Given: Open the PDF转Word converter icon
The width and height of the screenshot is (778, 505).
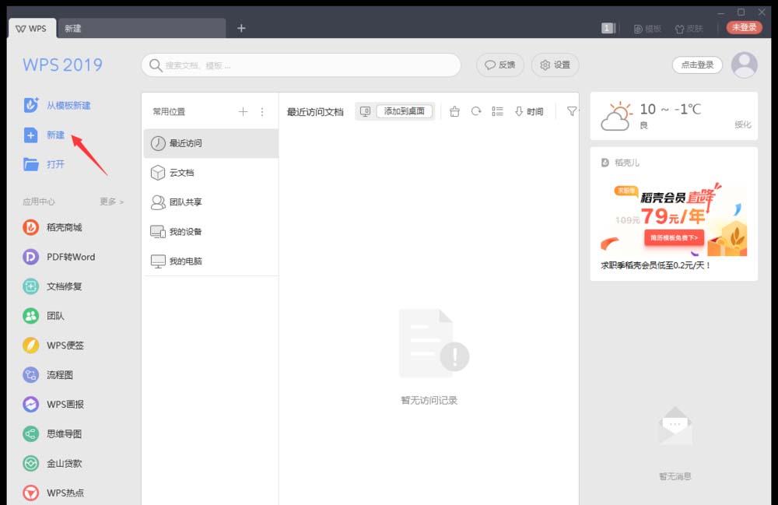Looking at the screenshot, I should click(31, 257).
